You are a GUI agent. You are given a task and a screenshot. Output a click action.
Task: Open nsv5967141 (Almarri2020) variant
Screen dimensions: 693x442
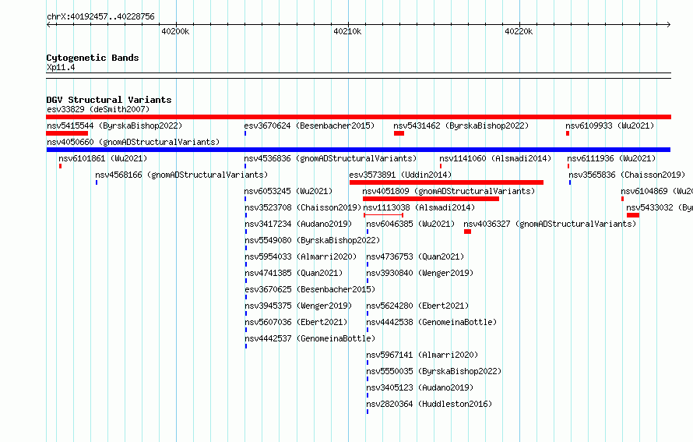tap(423, 355)
